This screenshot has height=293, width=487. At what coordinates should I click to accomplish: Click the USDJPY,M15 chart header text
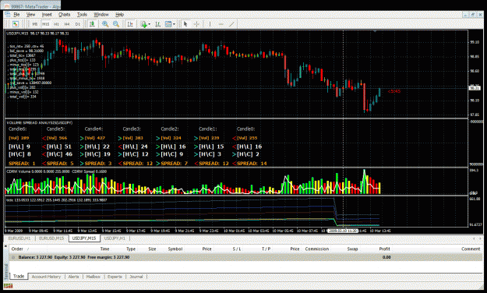pos(37,34)
